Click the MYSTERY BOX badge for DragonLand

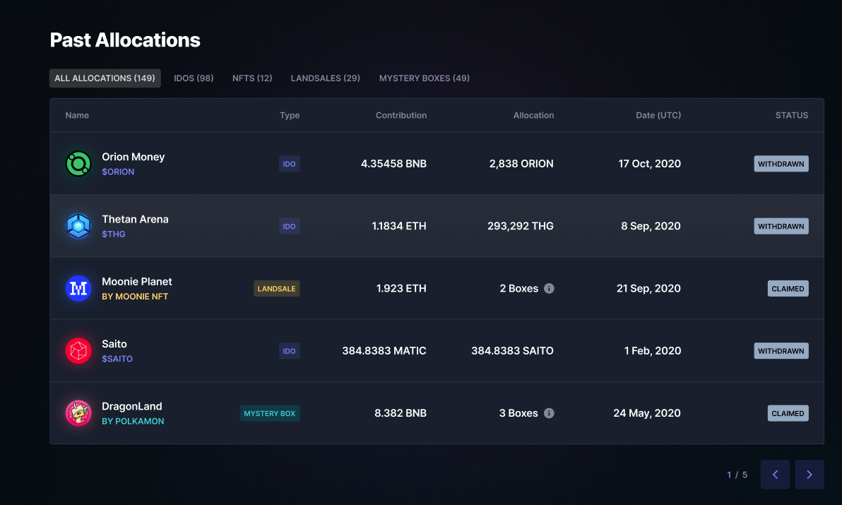coord(270,412)
